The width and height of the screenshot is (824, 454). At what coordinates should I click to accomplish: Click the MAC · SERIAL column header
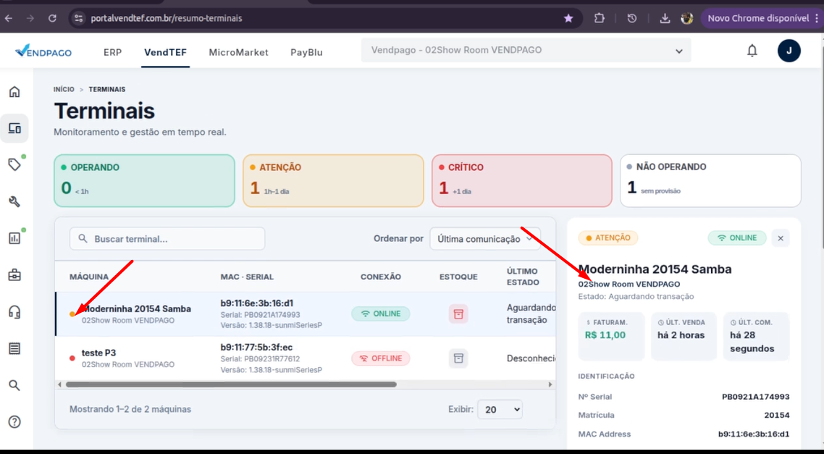247,277
